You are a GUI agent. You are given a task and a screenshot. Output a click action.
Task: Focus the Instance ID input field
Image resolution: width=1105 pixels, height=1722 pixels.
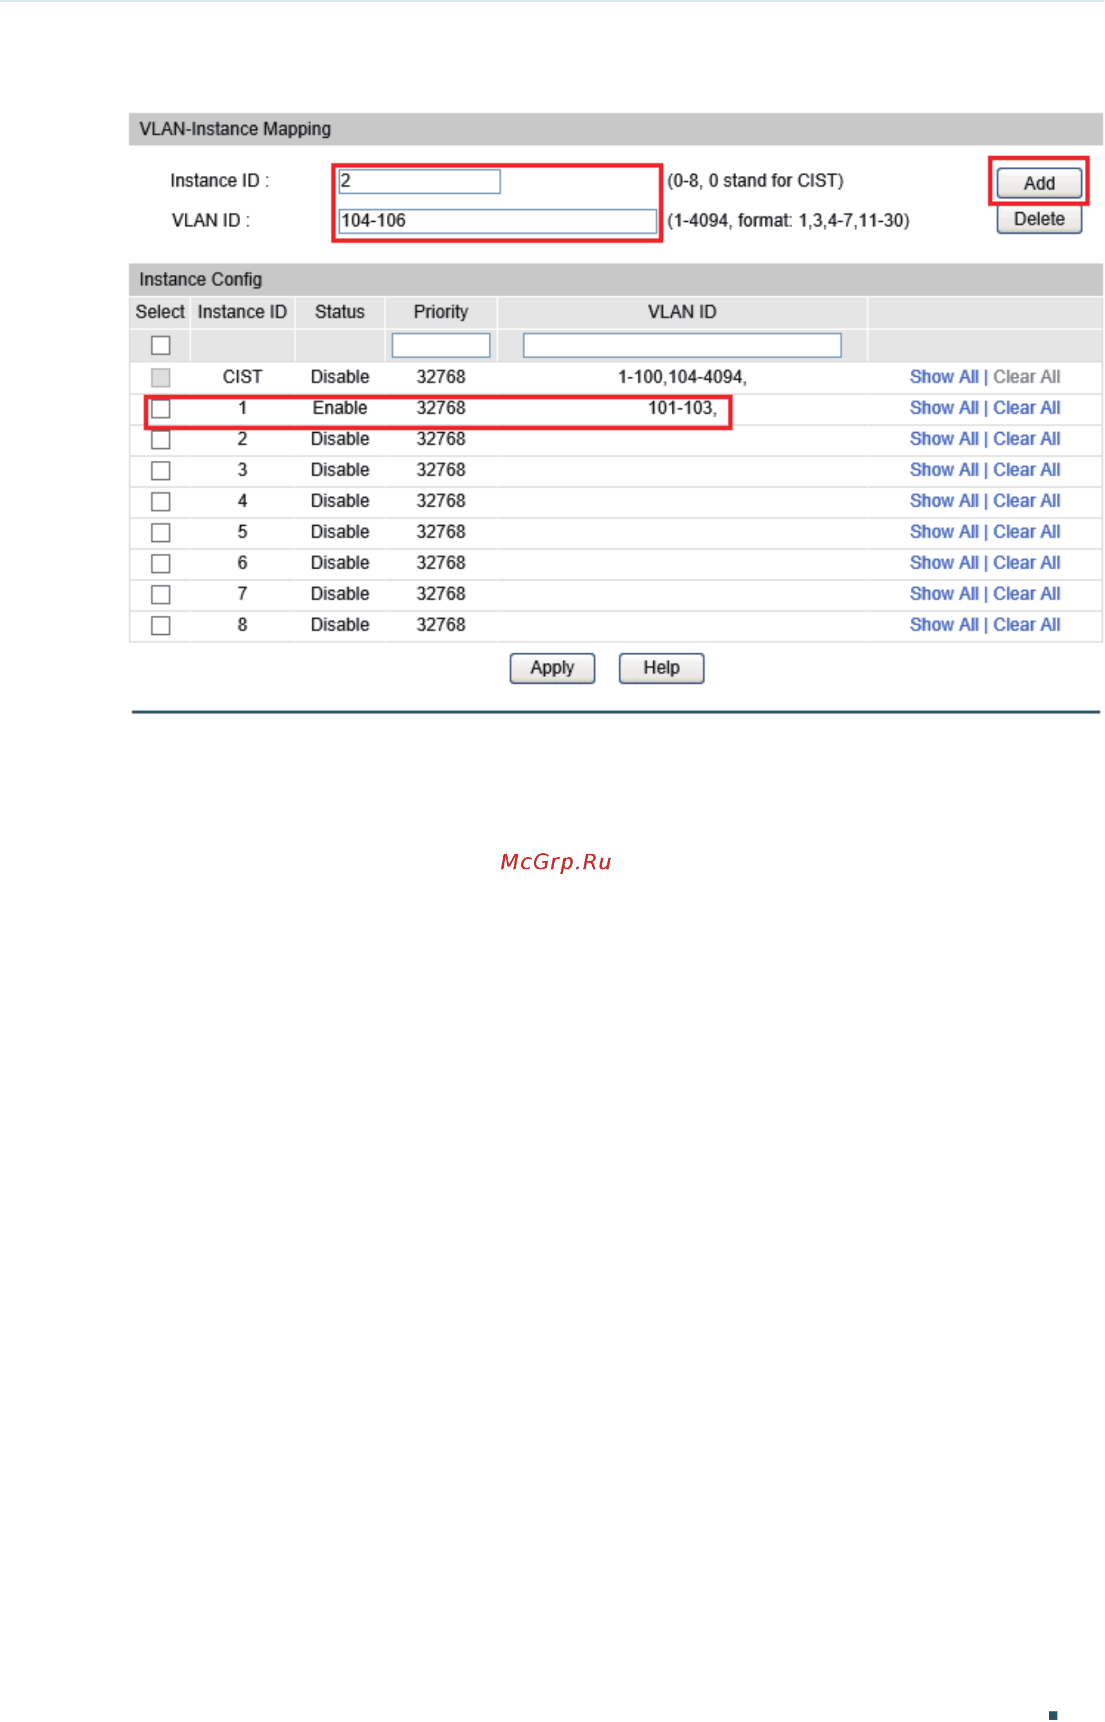click(x=419, y=181)
